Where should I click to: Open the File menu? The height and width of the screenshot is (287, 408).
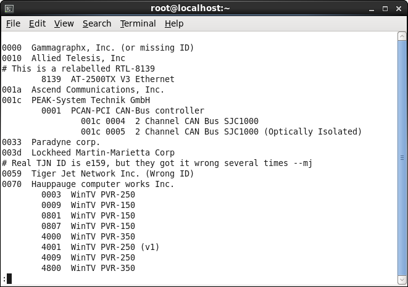coord(13,23)
